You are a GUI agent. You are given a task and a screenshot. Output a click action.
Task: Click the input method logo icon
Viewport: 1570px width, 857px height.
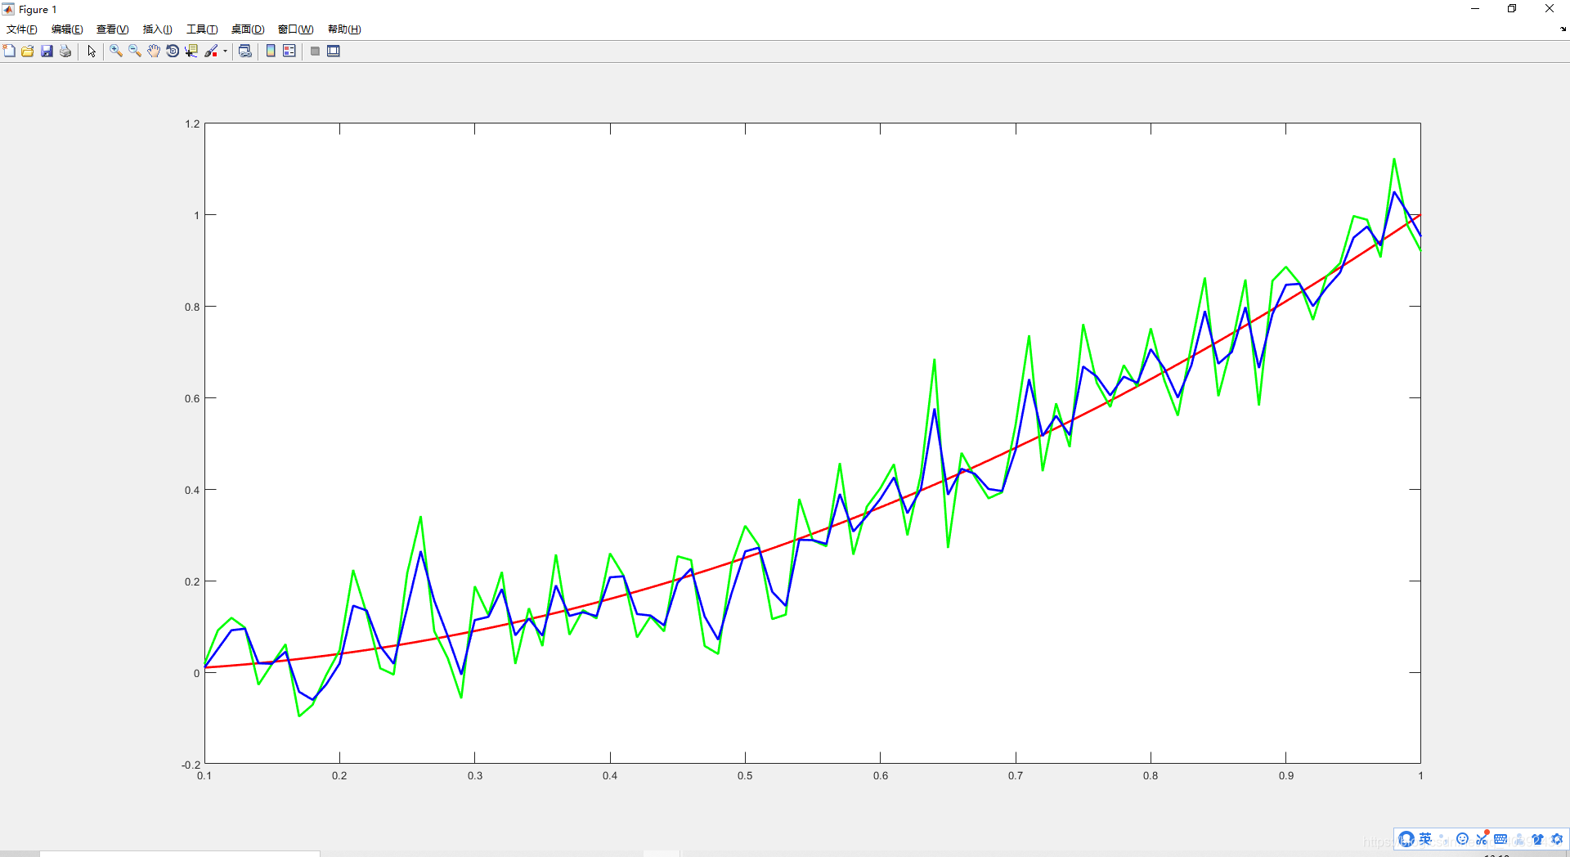click(1406, 839)
